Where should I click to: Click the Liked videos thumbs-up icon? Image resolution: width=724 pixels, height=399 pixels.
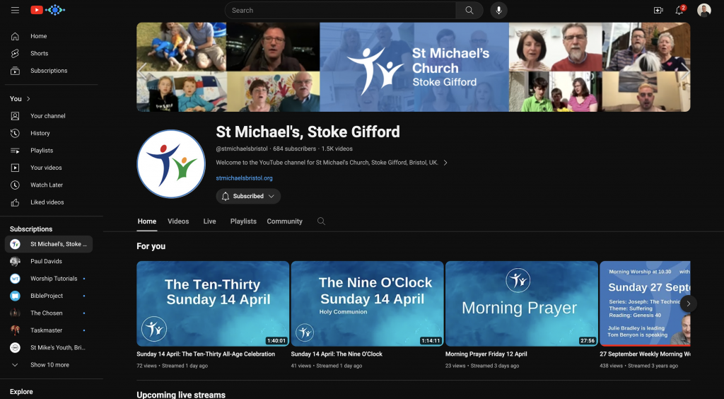(x=16, y=202)
